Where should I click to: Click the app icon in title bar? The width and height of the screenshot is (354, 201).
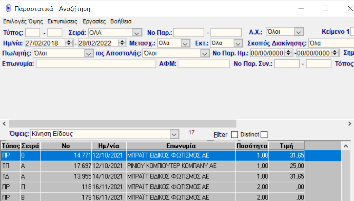[8, 8]
